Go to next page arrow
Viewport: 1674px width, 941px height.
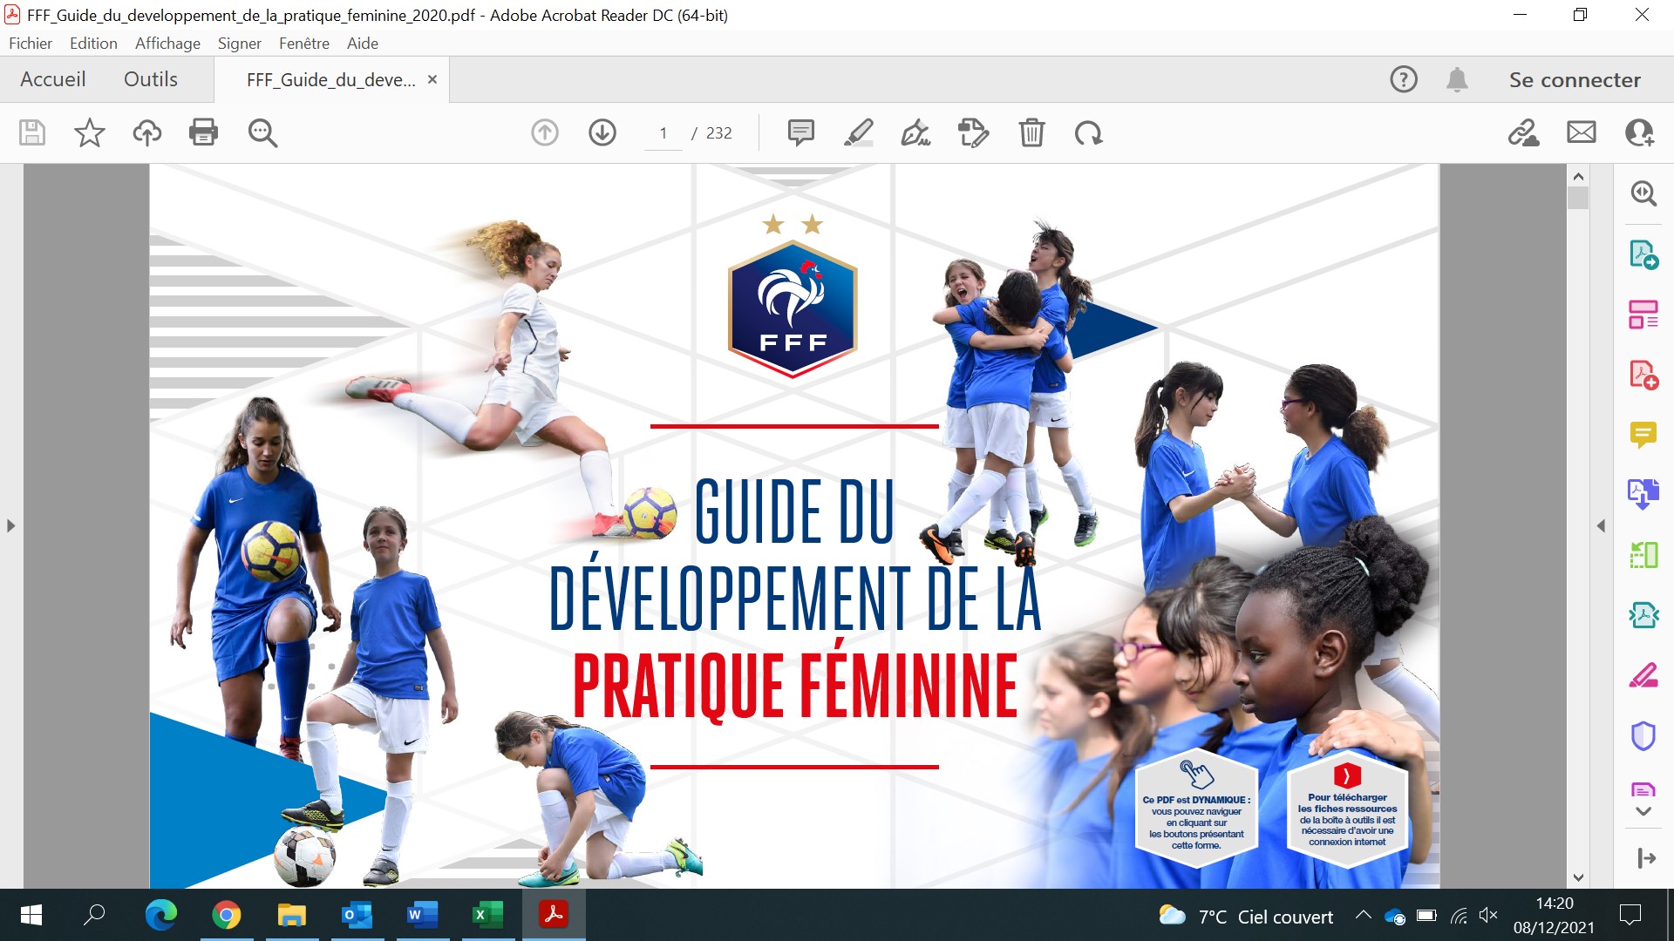(602, 132)
